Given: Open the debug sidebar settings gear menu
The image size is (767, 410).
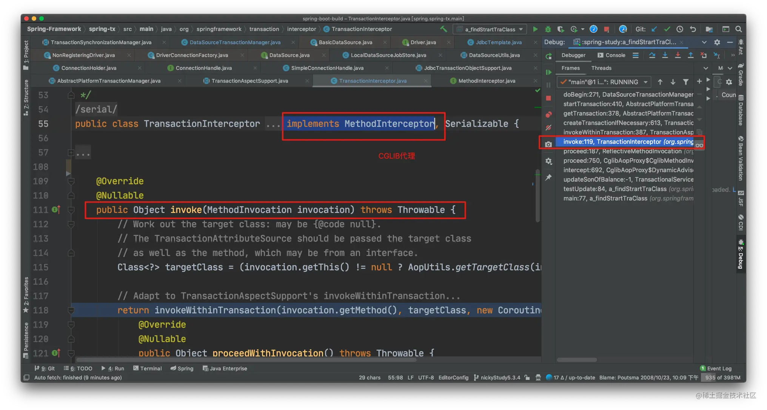Looking at the screenshot, I should pos(548,161).
